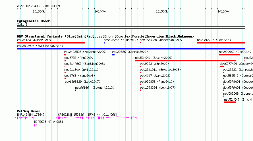Click the small blue nsv476263 marker
253x141 pixels.
pos(104,43)
